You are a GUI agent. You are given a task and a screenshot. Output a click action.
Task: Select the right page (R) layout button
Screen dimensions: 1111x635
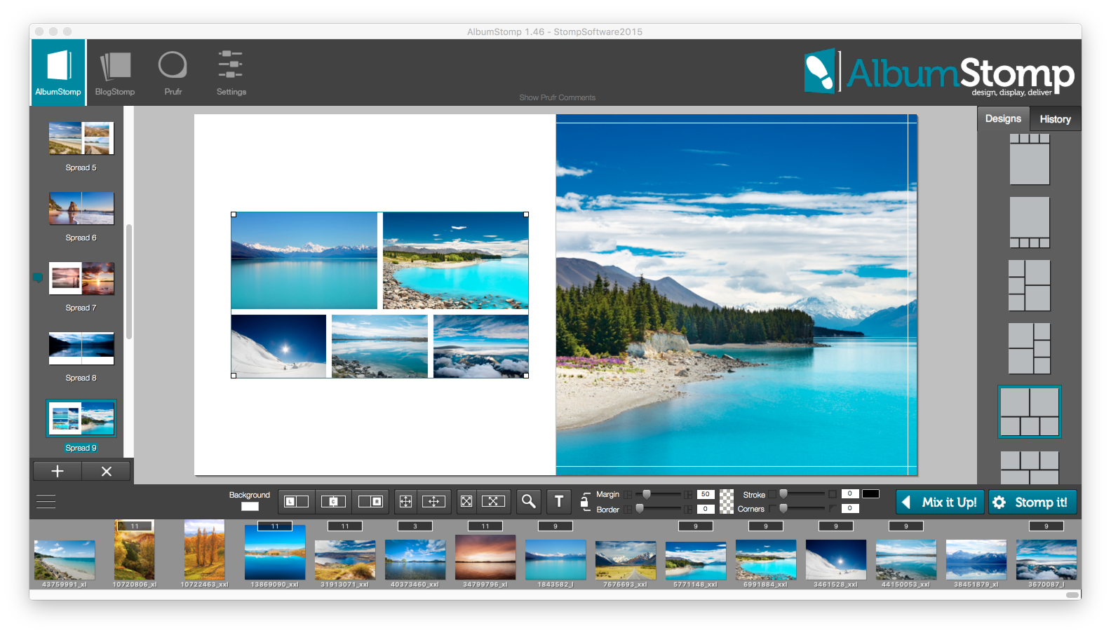370,501
